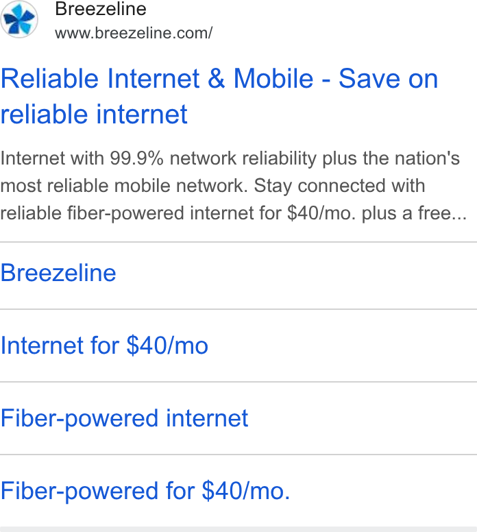This screenshot has height=532, width=477.
Task: Open the 'Fiber-powered internet' sitelink
Action: coord(125,418)
